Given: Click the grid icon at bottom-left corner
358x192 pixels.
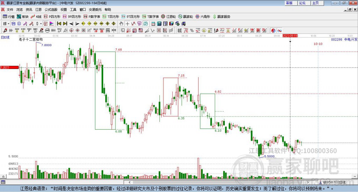Looking at the screenshot, I should pyautogui.click(x=3, y=182).
